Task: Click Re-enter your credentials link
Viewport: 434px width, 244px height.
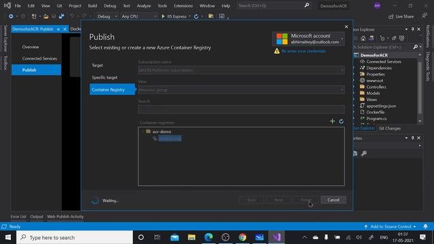Action: pos(304,52)
